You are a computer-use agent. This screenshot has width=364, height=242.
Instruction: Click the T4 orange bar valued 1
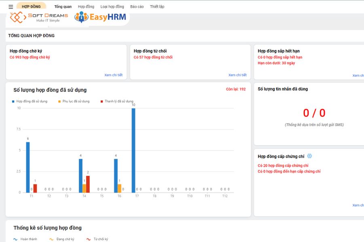[x=84, y=188]
